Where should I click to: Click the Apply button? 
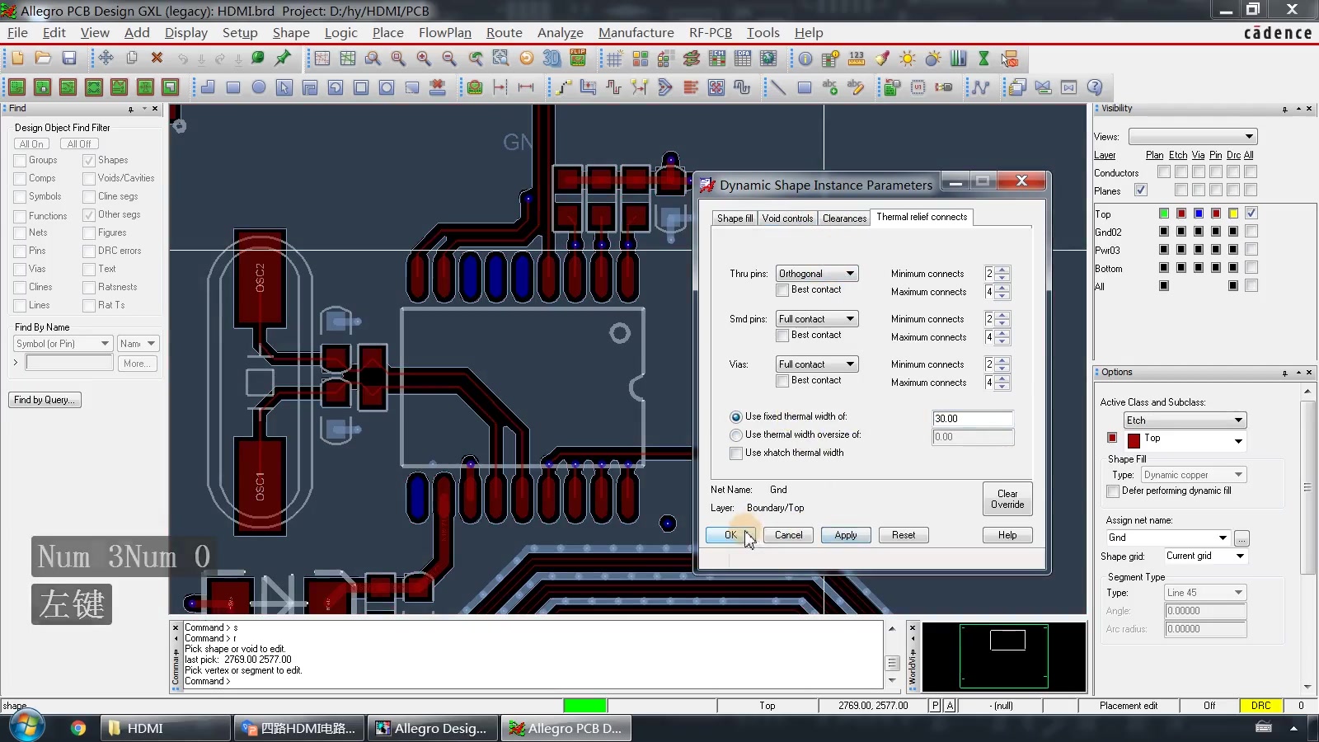pyautogui.click(x=846, y=535)
